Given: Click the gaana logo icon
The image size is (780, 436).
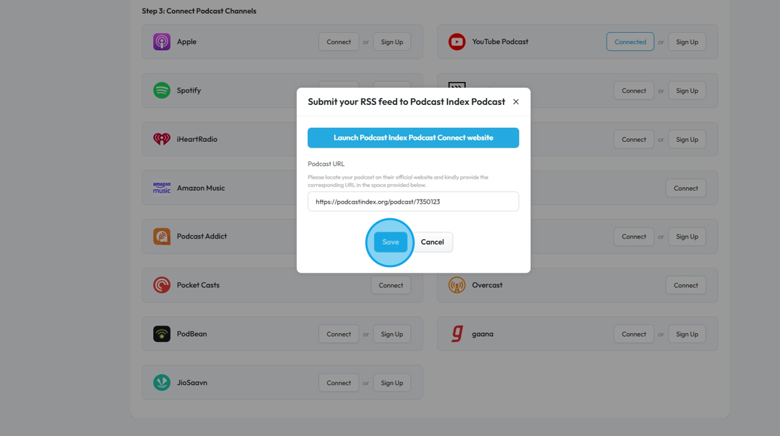Looking at the screenshot, I should pyautogui.click(x=457, y=334).
